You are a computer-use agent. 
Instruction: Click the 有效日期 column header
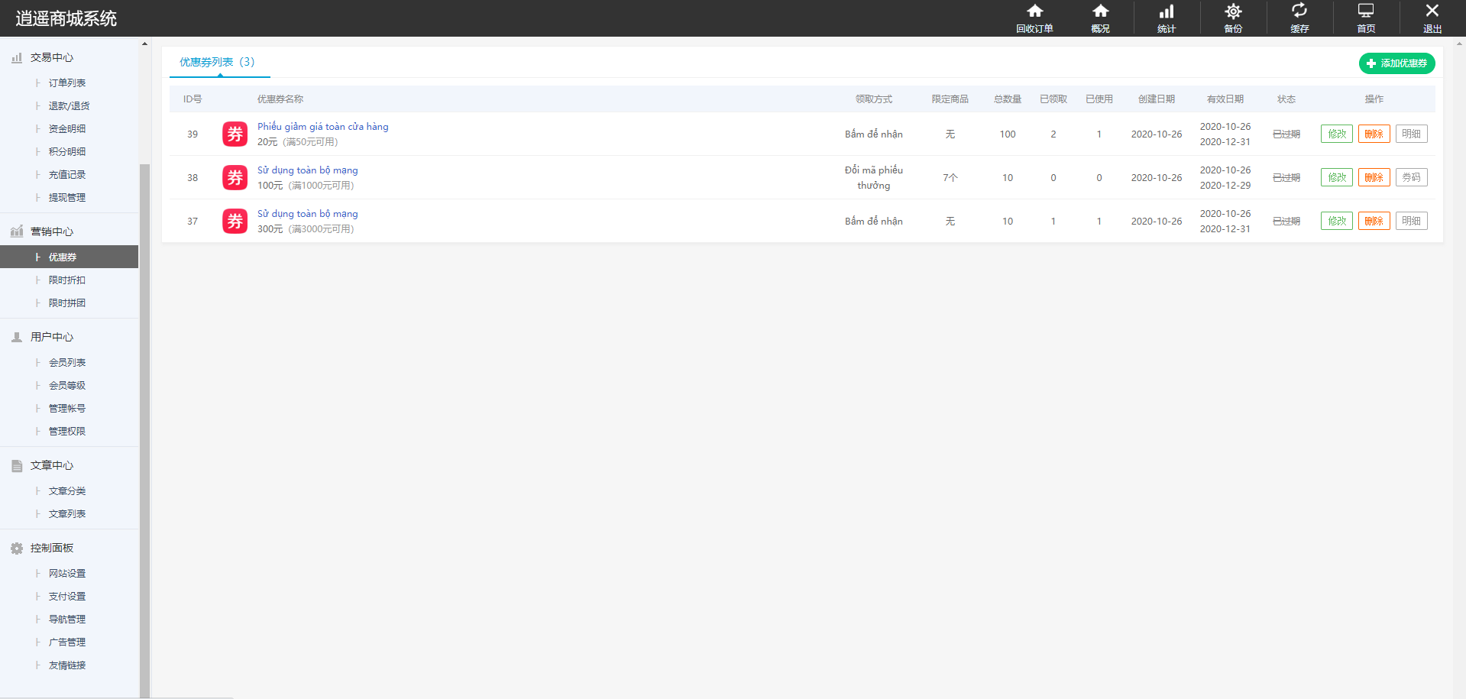[1225, 99]
